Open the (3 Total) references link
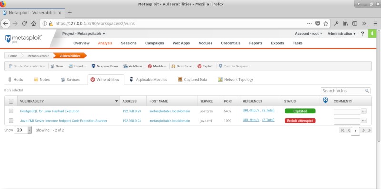 point(268,120)
